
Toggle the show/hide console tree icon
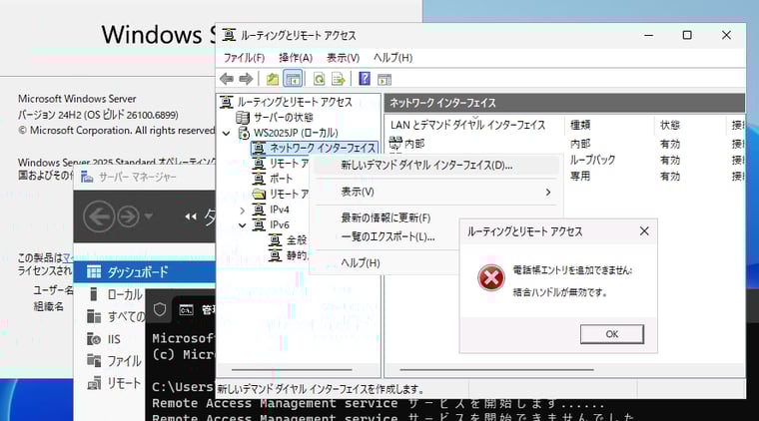coord(293,79)
